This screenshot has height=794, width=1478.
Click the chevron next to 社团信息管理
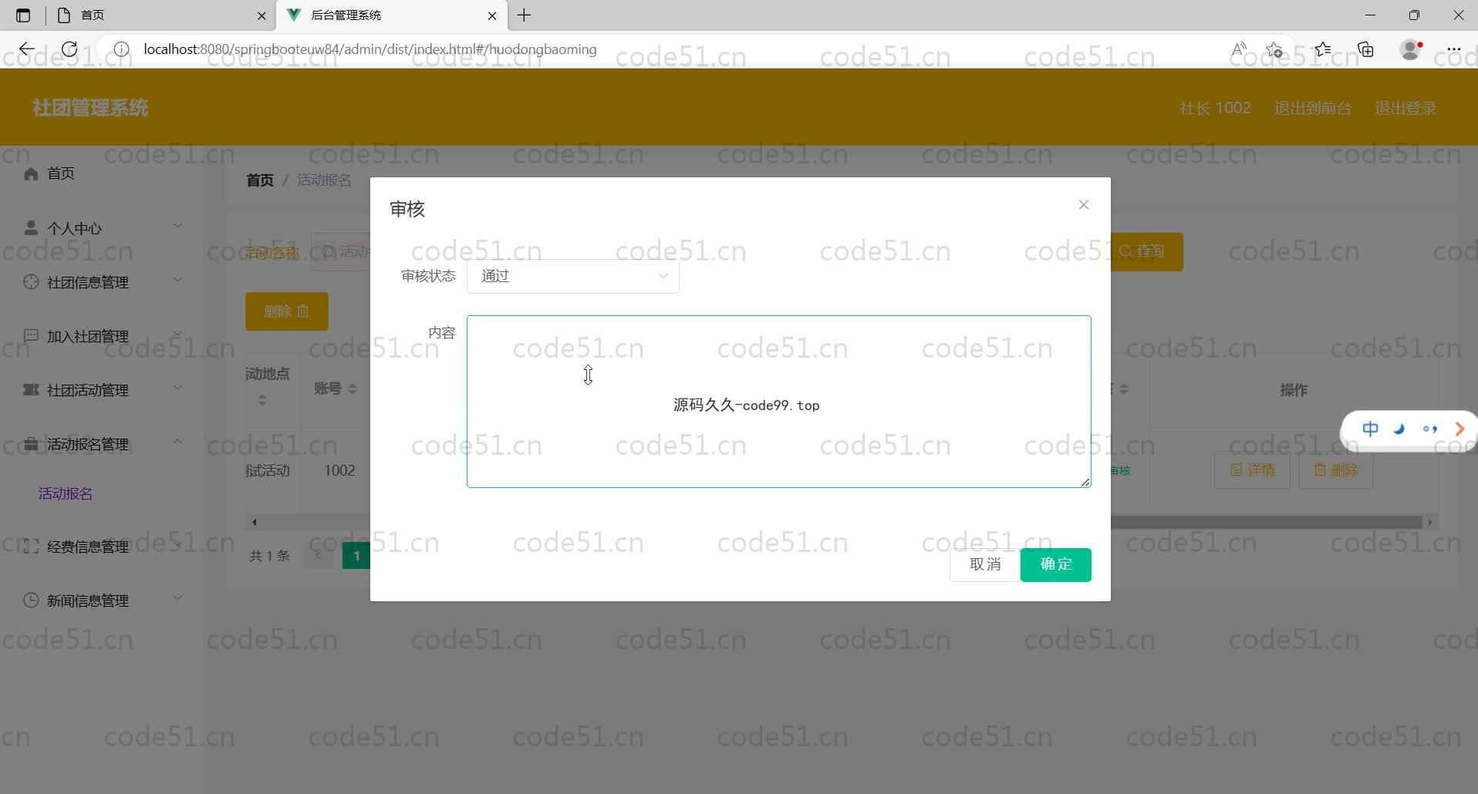click(x=177, y=280)
